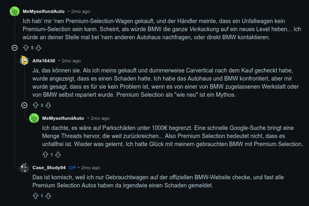Click the green avatar on the nested reply
This screenshot has height=206, width=309.
tap(34, 118)
